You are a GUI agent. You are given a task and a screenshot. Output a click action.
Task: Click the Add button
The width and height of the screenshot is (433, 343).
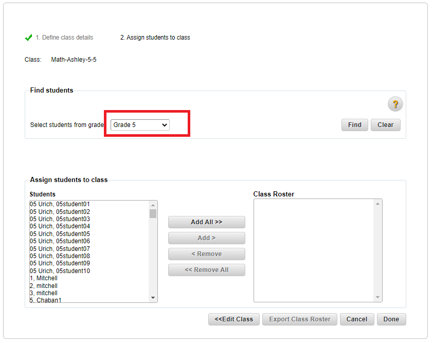(206, 238)
